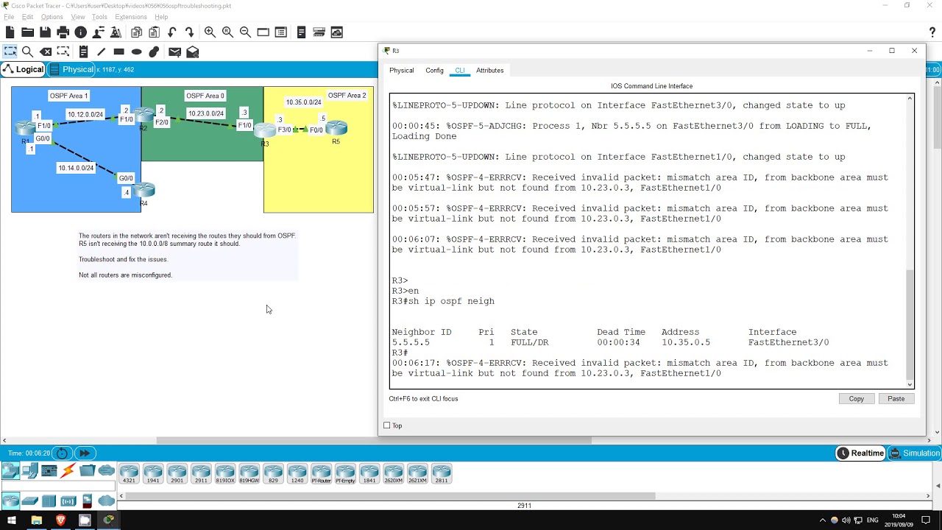
Task: Undo the last action
Action: [171, 32]
